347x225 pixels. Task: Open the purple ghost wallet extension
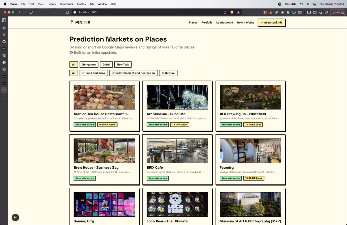click(277, 12)
